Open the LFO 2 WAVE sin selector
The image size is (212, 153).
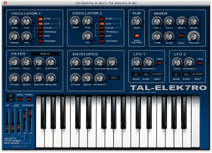(x=176, y=74)
